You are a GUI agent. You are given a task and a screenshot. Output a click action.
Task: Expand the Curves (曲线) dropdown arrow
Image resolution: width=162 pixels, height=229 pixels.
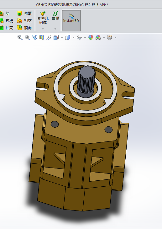point(55,29)
